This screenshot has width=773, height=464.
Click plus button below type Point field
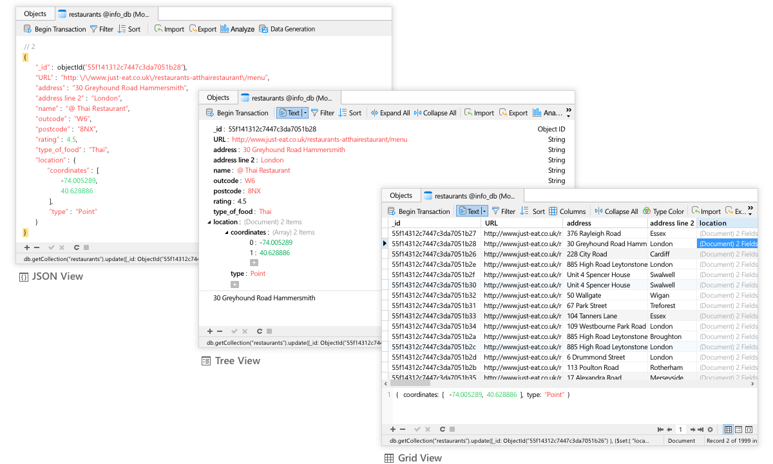tap(234, 284)
